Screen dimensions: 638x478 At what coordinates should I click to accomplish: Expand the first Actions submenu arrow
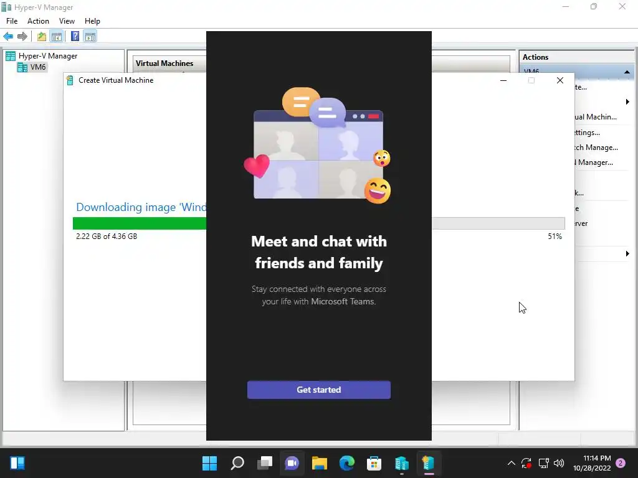pyautogui.click(x=627, y=101)
